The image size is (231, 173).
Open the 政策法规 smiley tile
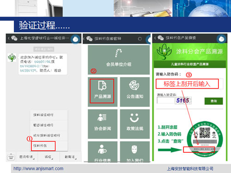pyautogui.click(x=135, y=124)
